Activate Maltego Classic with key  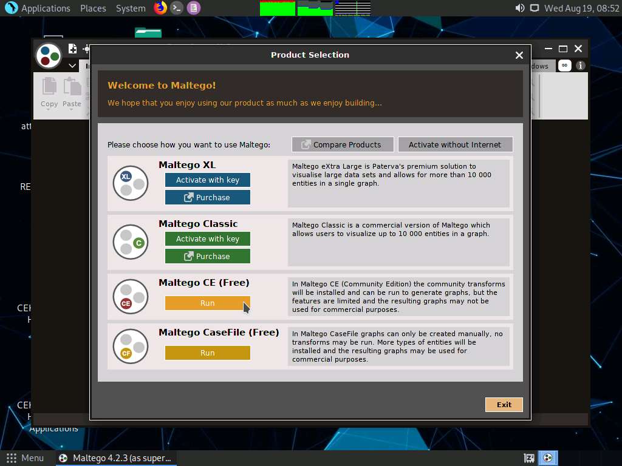point(208,238)
